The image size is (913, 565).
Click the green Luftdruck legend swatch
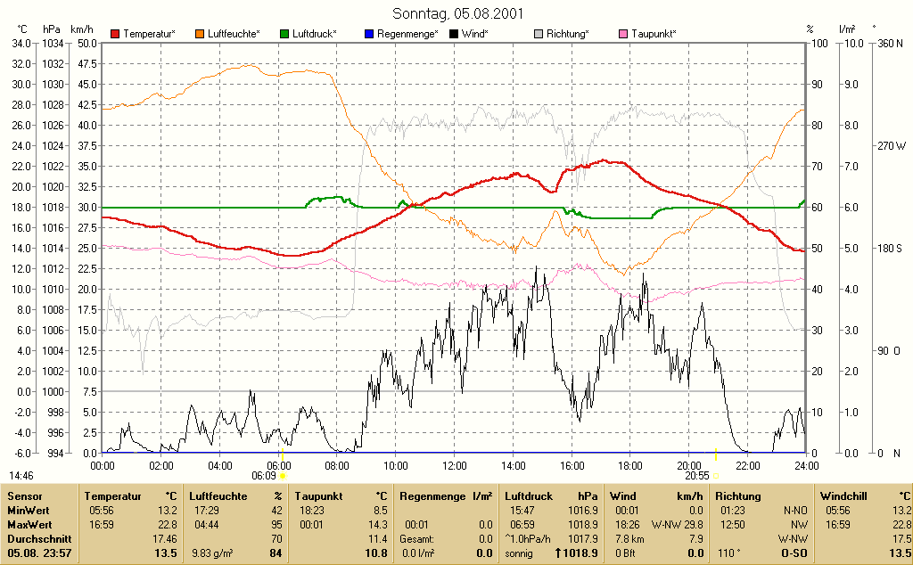coord(284,35)
